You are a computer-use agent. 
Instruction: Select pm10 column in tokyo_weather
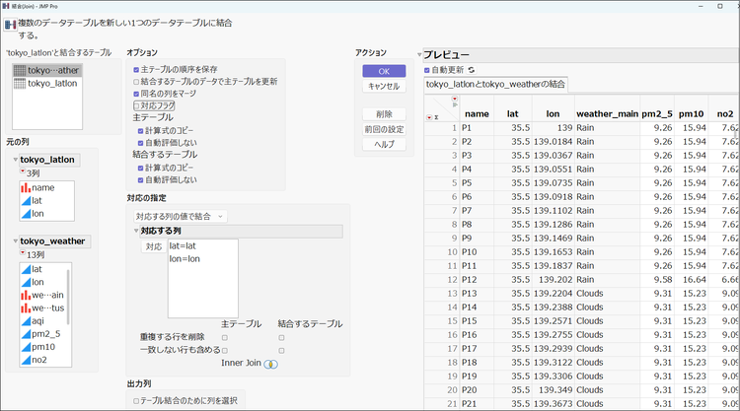coord(43,347)
